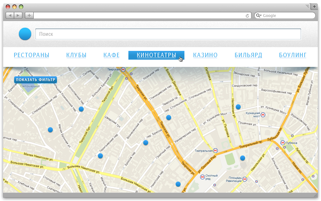Image resolution: width=321 pixels, height=201 pixels.
Task: Click the map marker near Неглинная ул.
Action: [238, 107]
